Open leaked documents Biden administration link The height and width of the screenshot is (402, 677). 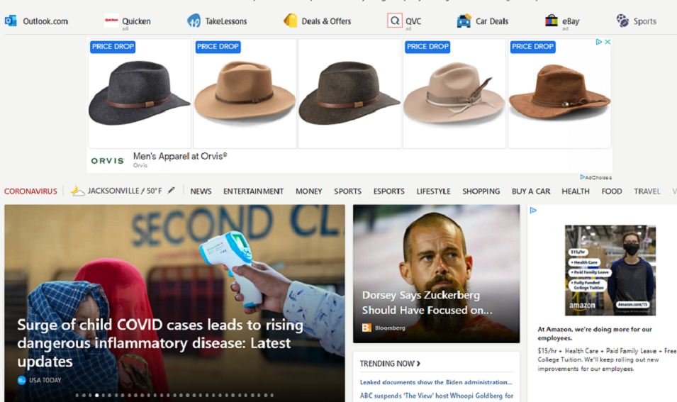pos(436,382)
